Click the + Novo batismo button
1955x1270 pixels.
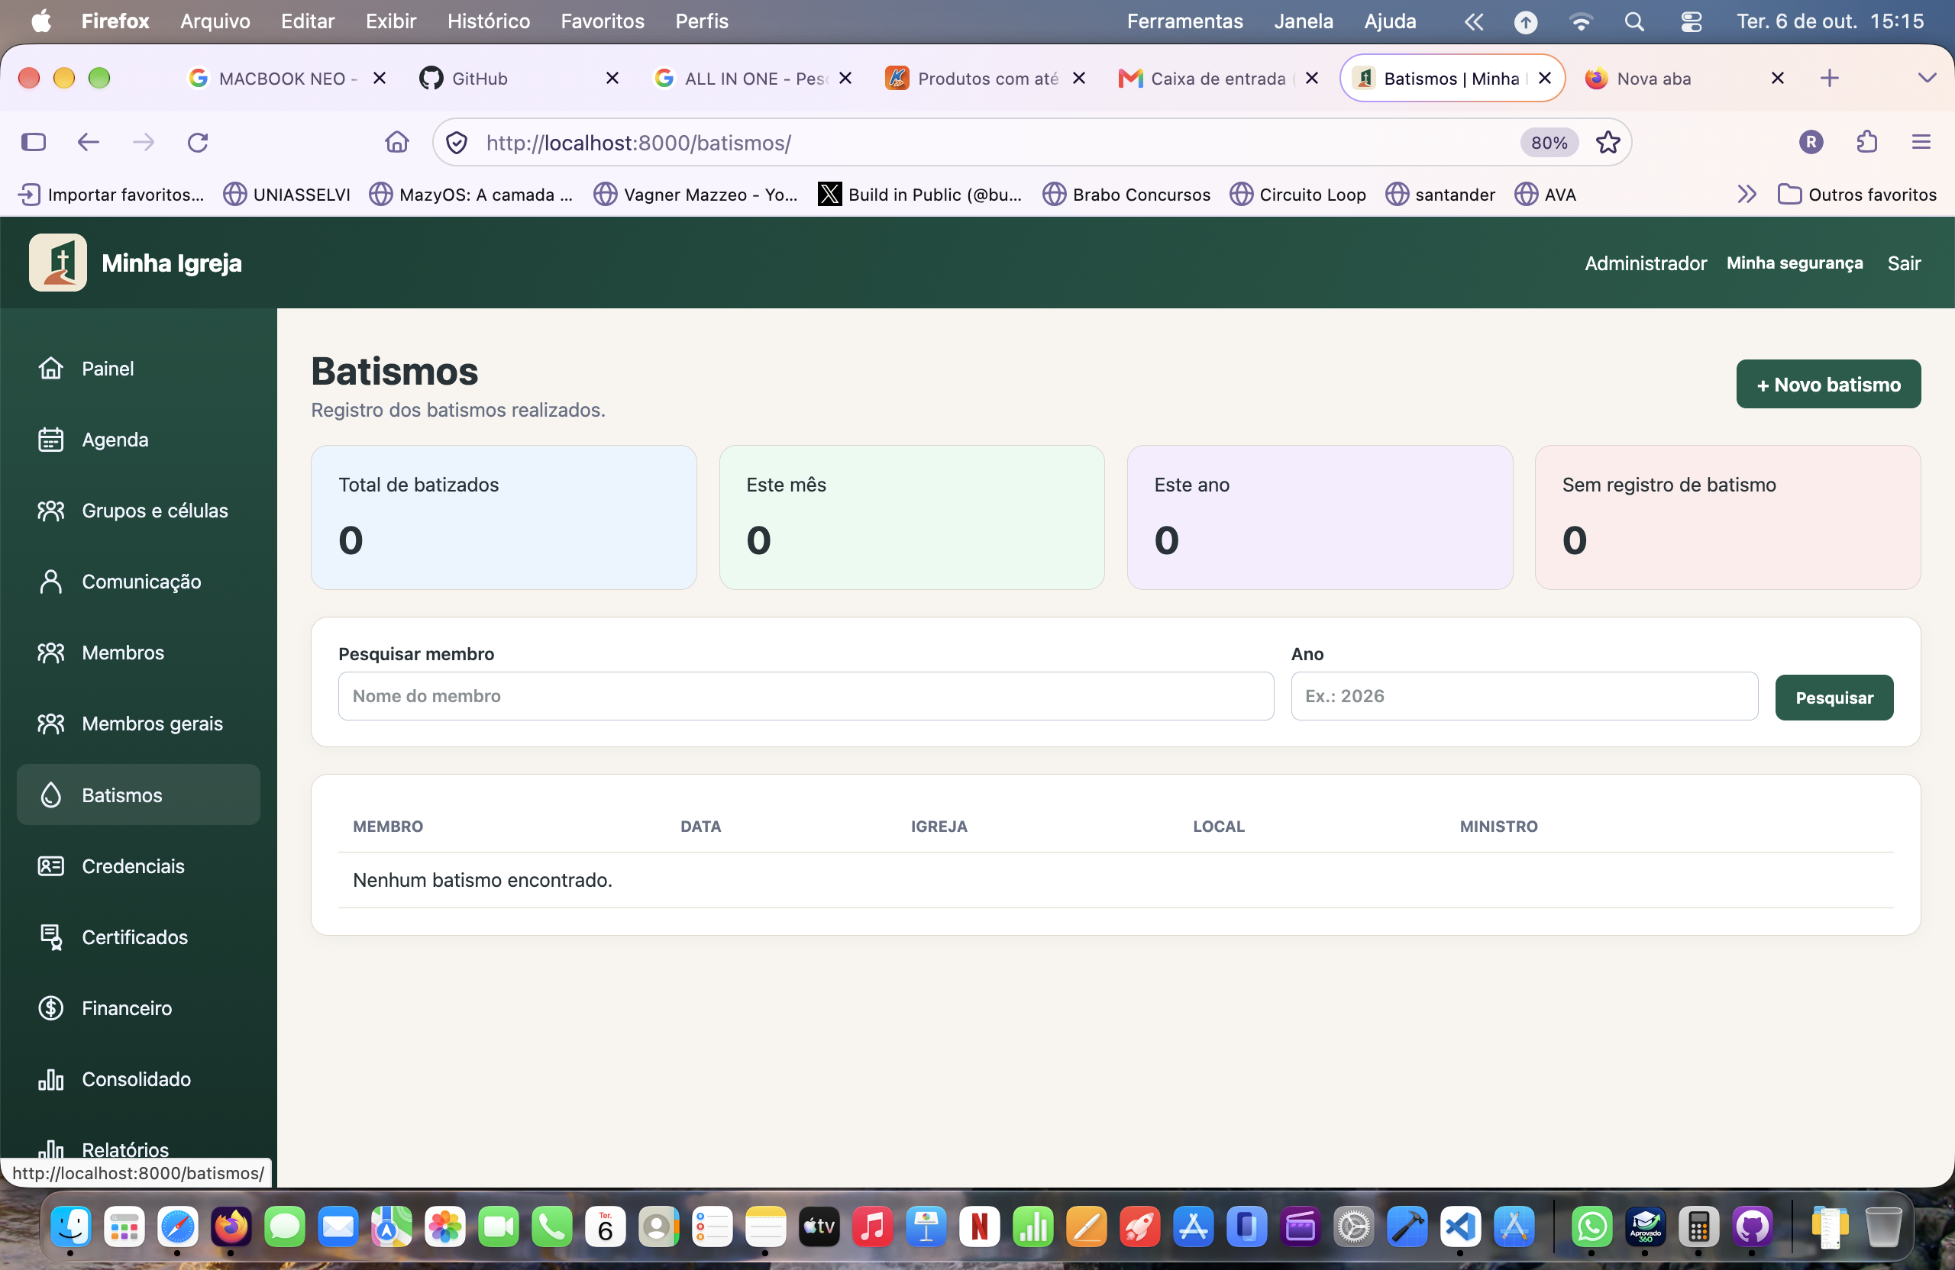tap(1827, 384)
